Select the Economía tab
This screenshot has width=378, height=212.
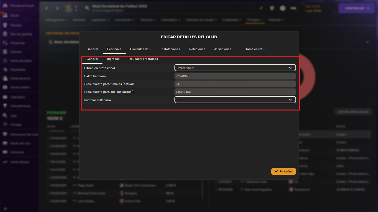click(114, 49)
